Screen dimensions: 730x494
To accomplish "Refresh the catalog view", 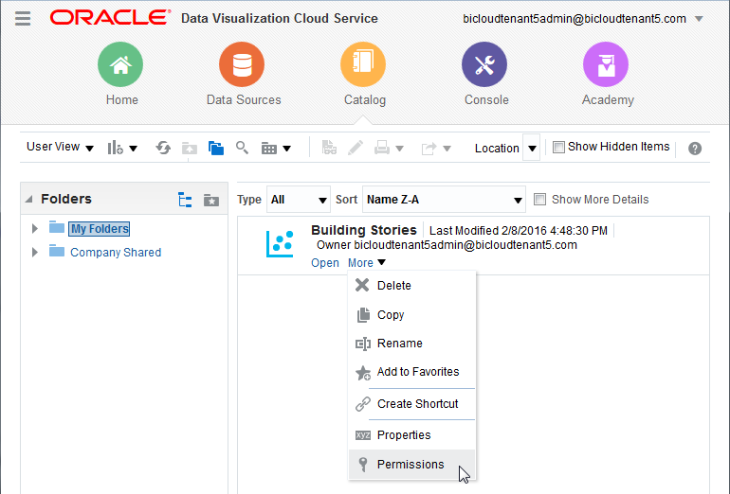I will 163,148.
